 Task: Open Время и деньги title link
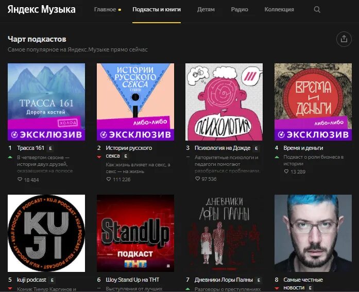click(303, 148)
